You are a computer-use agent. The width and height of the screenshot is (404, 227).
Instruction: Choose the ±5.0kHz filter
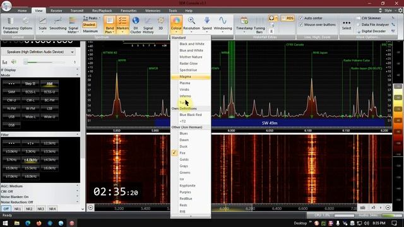(11, 168)
